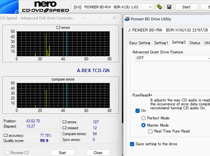Toggle Save setting to the drive checkbox
Screen dimensions: 210x156
(132, 144)
